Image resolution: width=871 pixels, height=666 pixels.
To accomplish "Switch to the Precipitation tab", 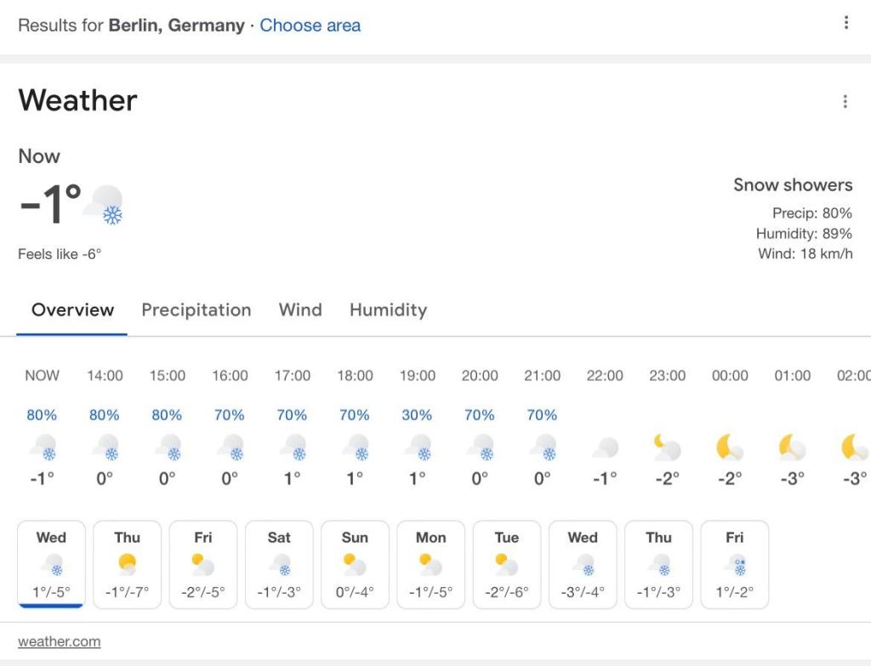I will [x=196, y=310].
